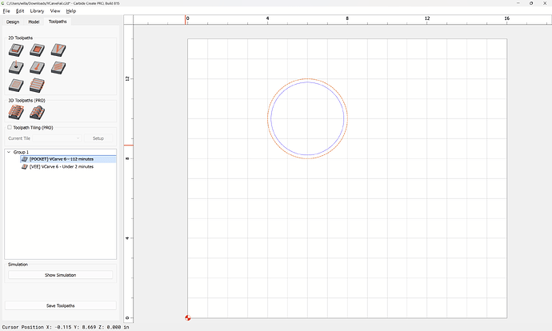Select the Texture toolpath icon with wavy lines
Image resolution: width=552 pixels, height=331 pixels.
pyautogui.click(x=58, y=67)
